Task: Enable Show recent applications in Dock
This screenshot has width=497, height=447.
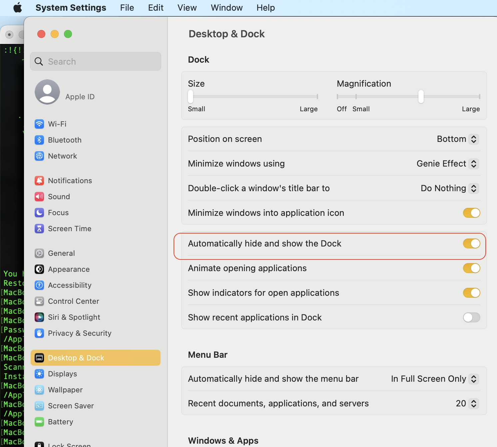Action: pyautogui.click(x=471, y=317)
